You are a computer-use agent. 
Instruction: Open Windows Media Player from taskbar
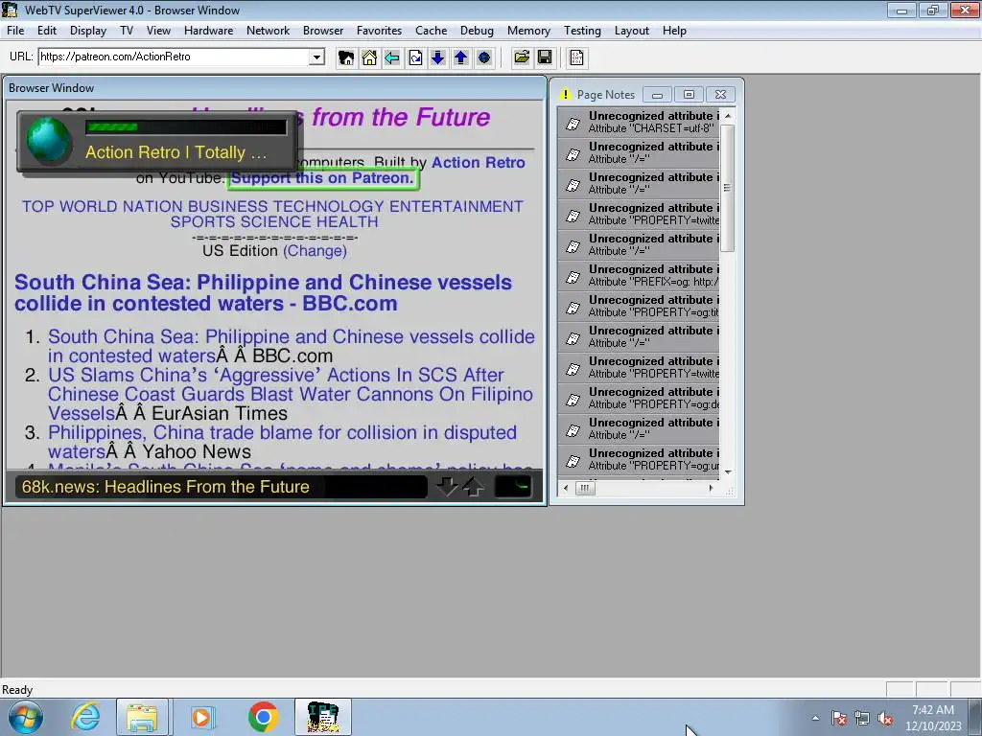[x=201, y=717]
